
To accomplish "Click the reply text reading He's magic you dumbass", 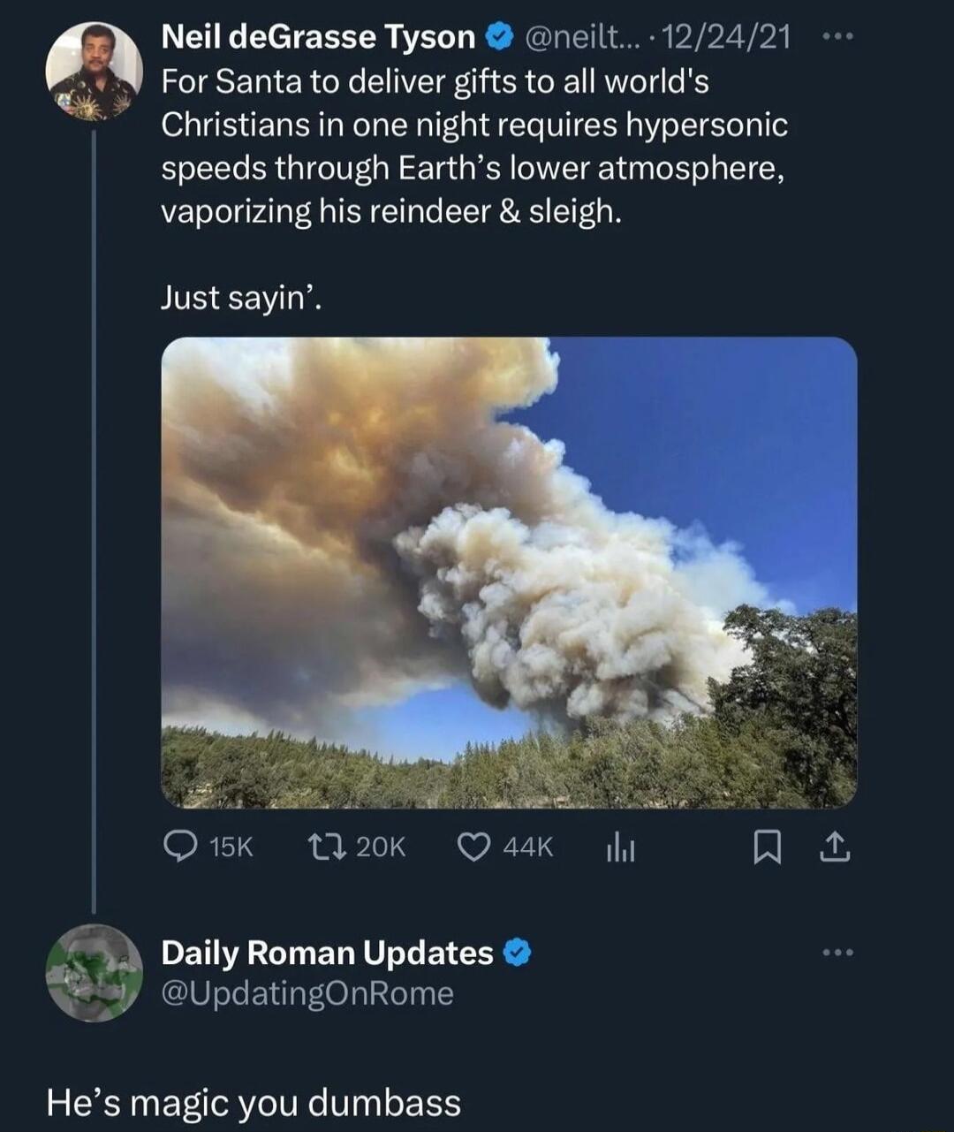I will (252, 1100).
